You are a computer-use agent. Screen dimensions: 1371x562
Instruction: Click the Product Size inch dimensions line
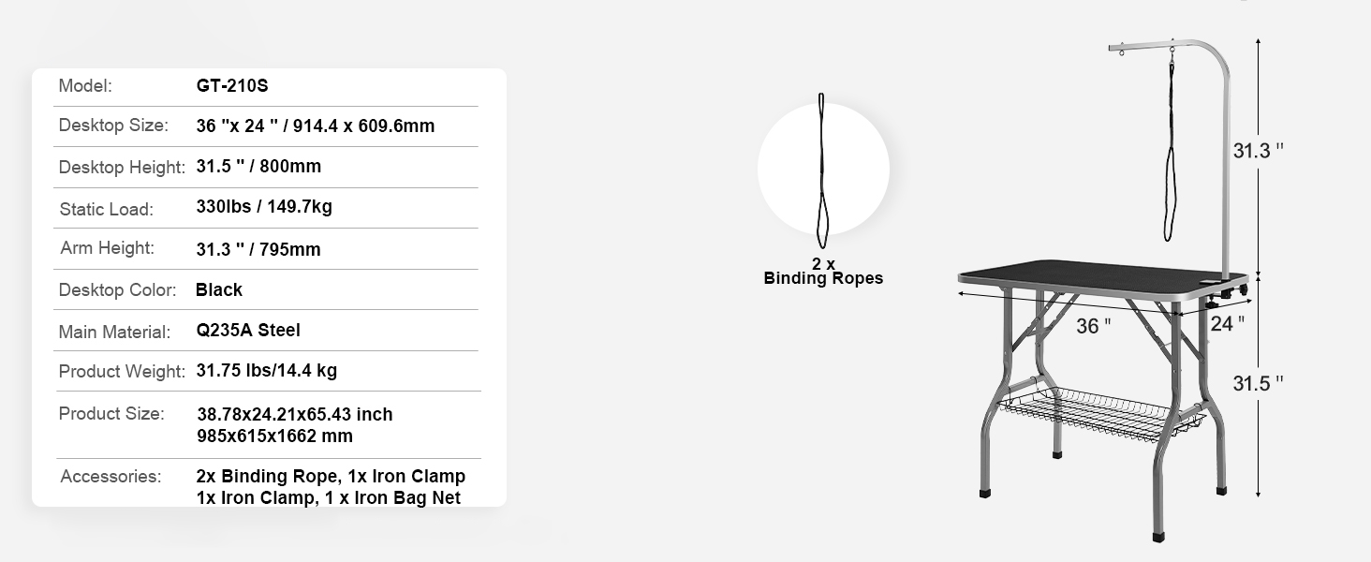point(295,414)
